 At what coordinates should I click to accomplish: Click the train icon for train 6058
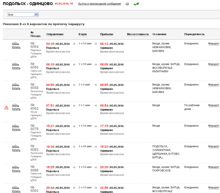[16, 85]
